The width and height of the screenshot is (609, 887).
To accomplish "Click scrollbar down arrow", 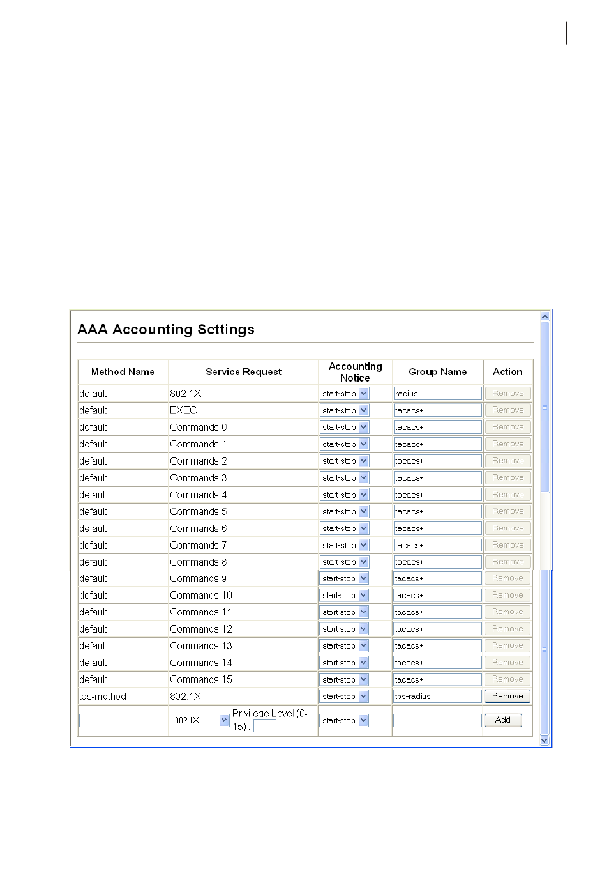I will click(x=545, y=741).
